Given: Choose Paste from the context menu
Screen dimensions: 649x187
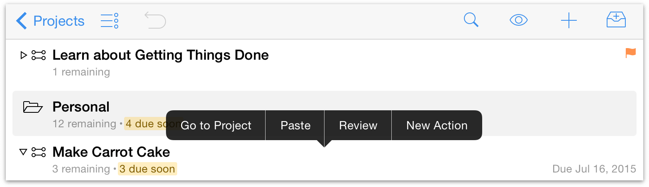Looking at the screenshot, I should click(x=295, y=126).
